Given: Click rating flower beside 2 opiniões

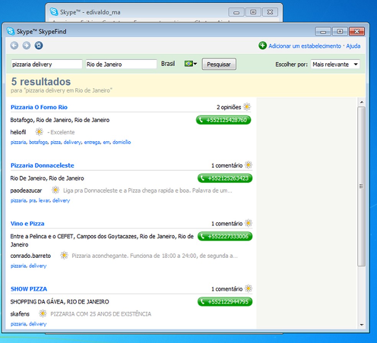Looking at the screenshot, I should pyautogui.click(x=247, y=107).
